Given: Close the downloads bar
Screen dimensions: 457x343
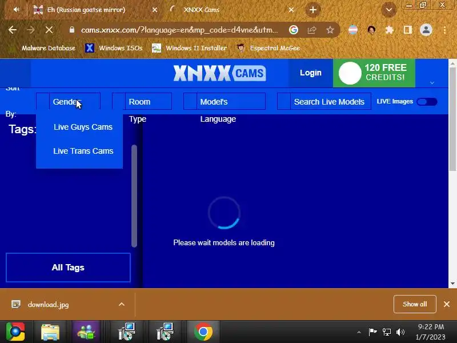Looking at the screenshot, I should coord(447,304).
